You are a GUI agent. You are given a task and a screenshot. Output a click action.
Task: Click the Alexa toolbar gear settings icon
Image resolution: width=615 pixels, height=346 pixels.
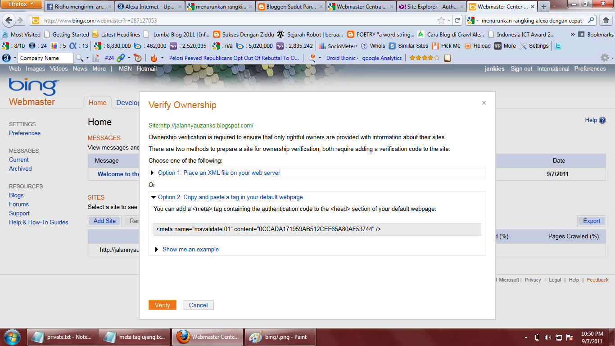(605, 58)
